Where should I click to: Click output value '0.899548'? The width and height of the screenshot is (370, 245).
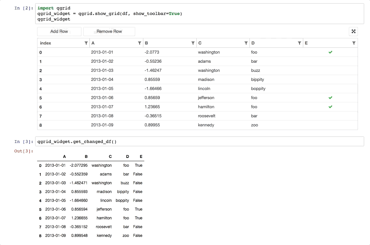79,236
